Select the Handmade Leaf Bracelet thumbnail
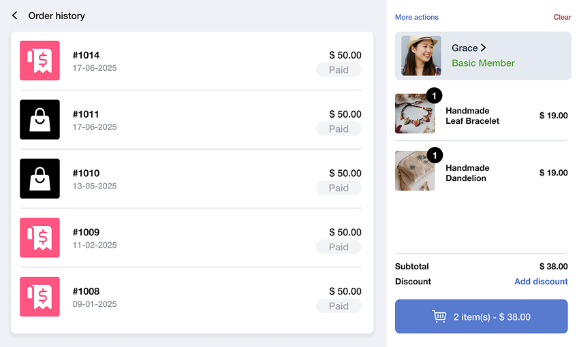This screenshot has width=579, height=347. [x=415, y=114]
